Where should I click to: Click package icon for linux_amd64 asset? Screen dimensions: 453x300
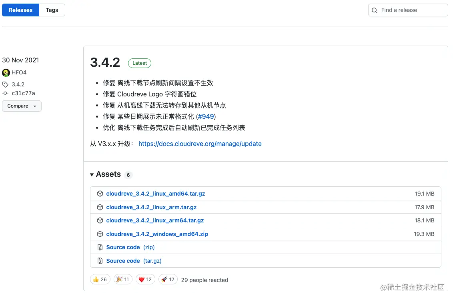tap(100, 194)
